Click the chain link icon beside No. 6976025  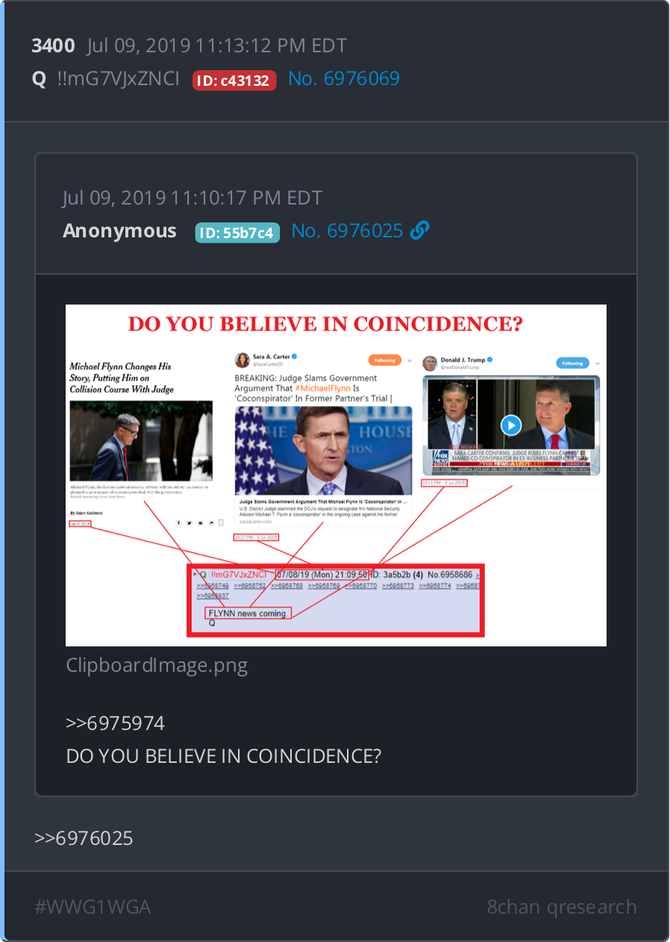[x=420, y=231]
